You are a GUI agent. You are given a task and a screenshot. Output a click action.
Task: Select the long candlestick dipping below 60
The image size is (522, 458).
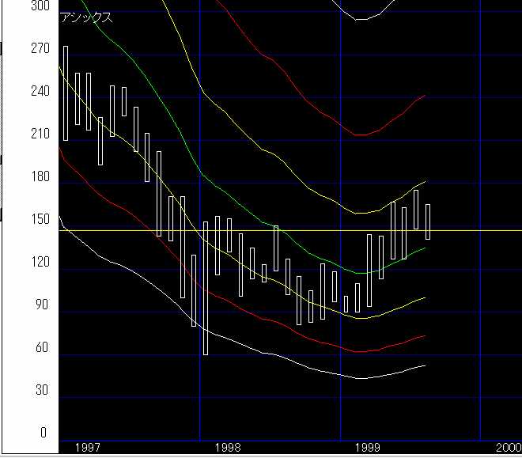click(x=206, y=289)
